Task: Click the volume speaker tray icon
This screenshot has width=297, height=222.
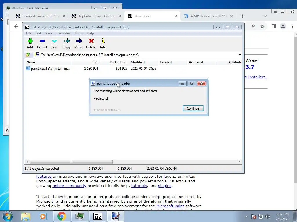Action: click(x=268, y=217)
